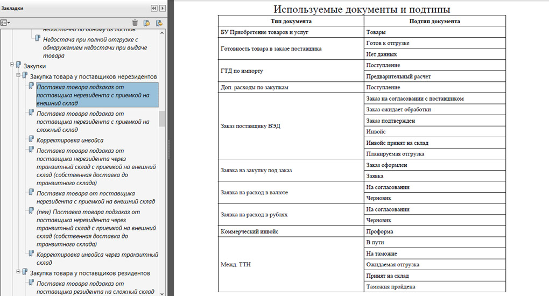Open Корректировка инвойса через транзитный склад bookmark
549x296 pixels.
[97, 258]
